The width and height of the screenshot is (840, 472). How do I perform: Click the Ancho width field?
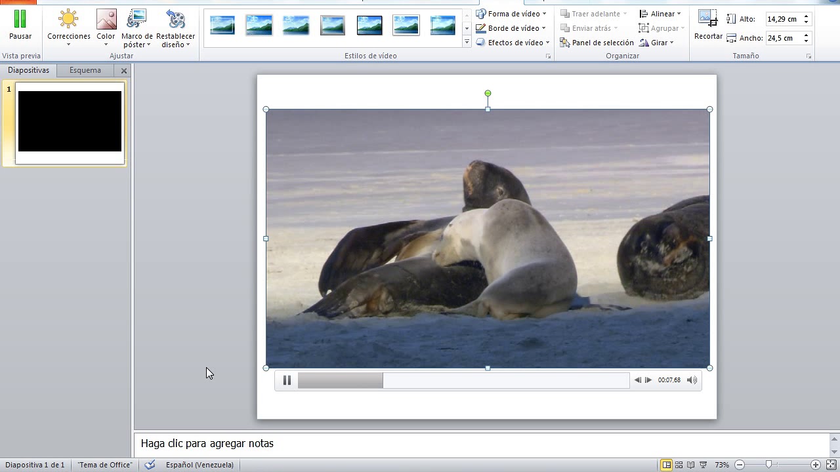point(784,38)
